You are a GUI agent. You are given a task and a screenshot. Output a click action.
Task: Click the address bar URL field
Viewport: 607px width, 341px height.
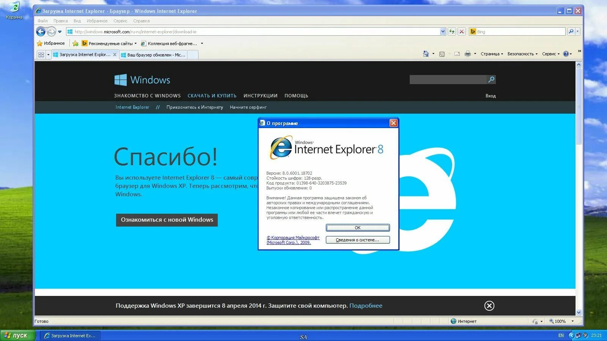253,32
